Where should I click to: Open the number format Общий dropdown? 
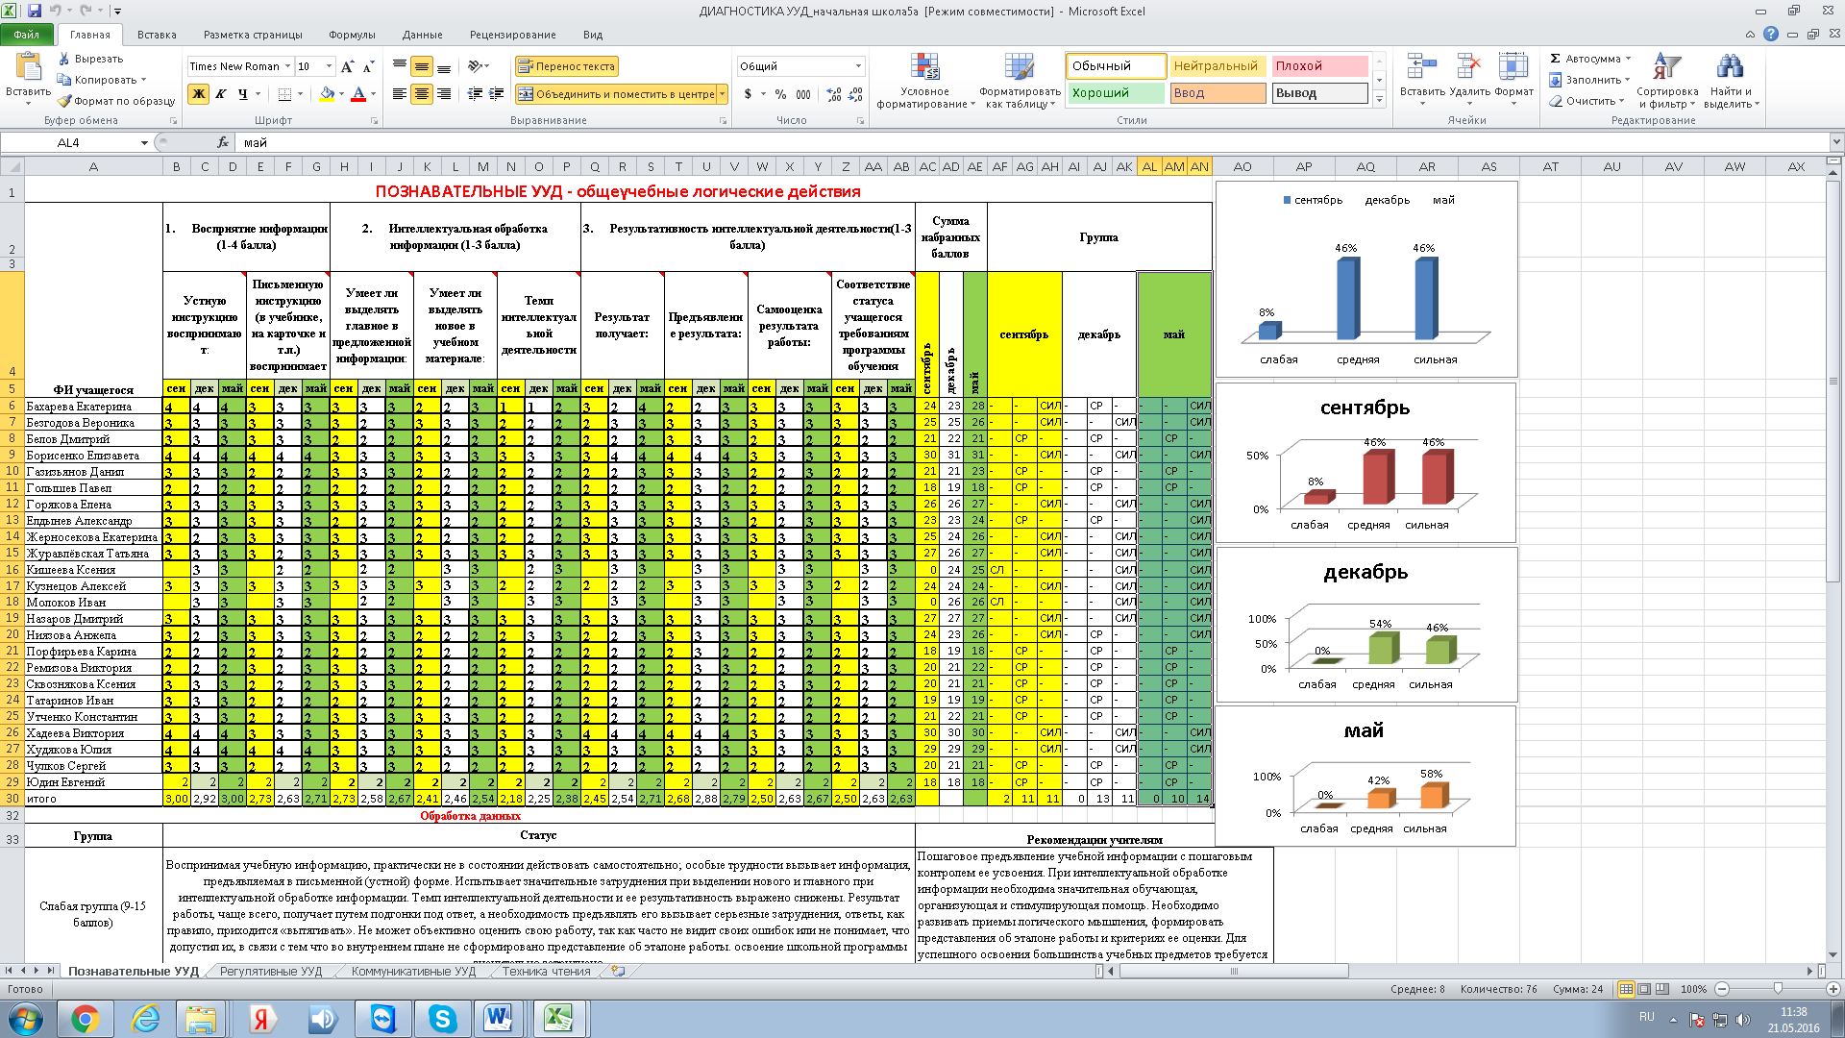[858, 66]
